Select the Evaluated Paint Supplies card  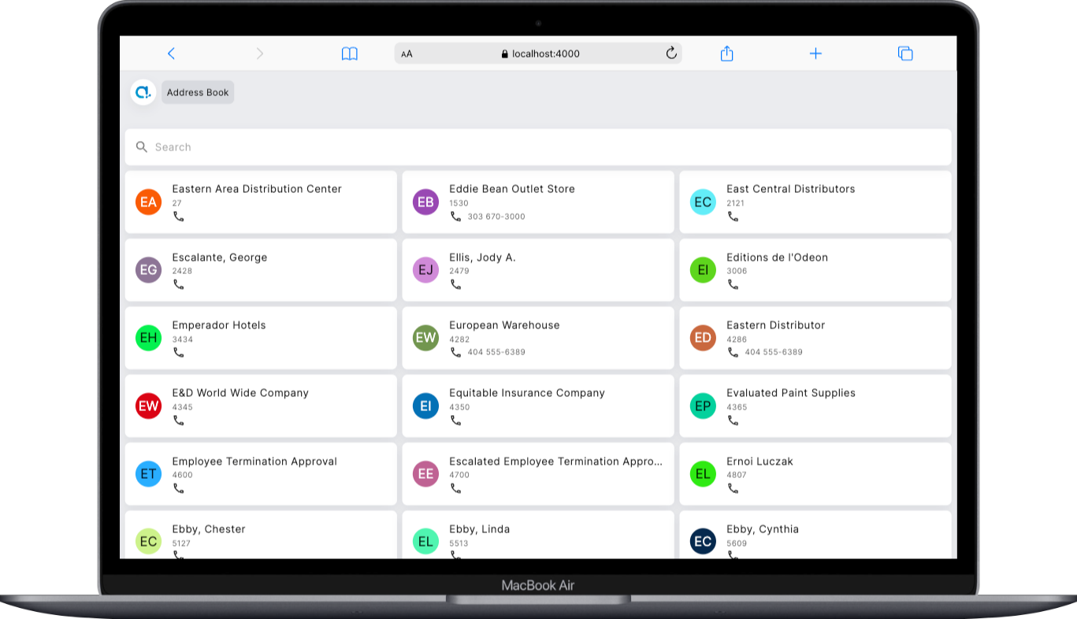[815, 406]
